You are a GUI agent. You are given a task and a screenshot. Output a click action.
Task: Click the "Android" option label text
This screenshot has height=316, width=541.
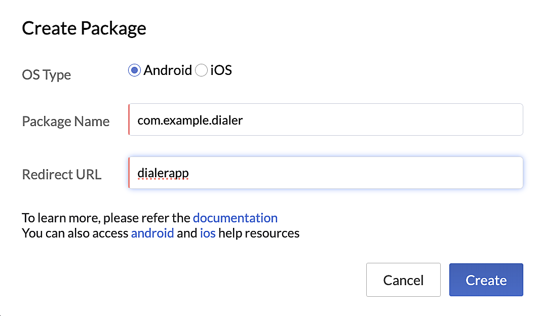168,70
